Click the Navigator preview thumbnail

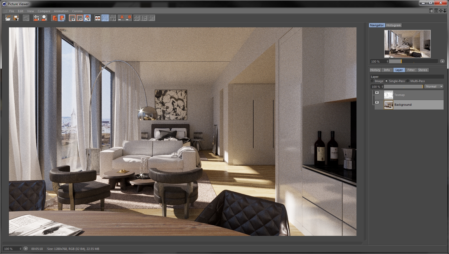(x=407, y=44)
